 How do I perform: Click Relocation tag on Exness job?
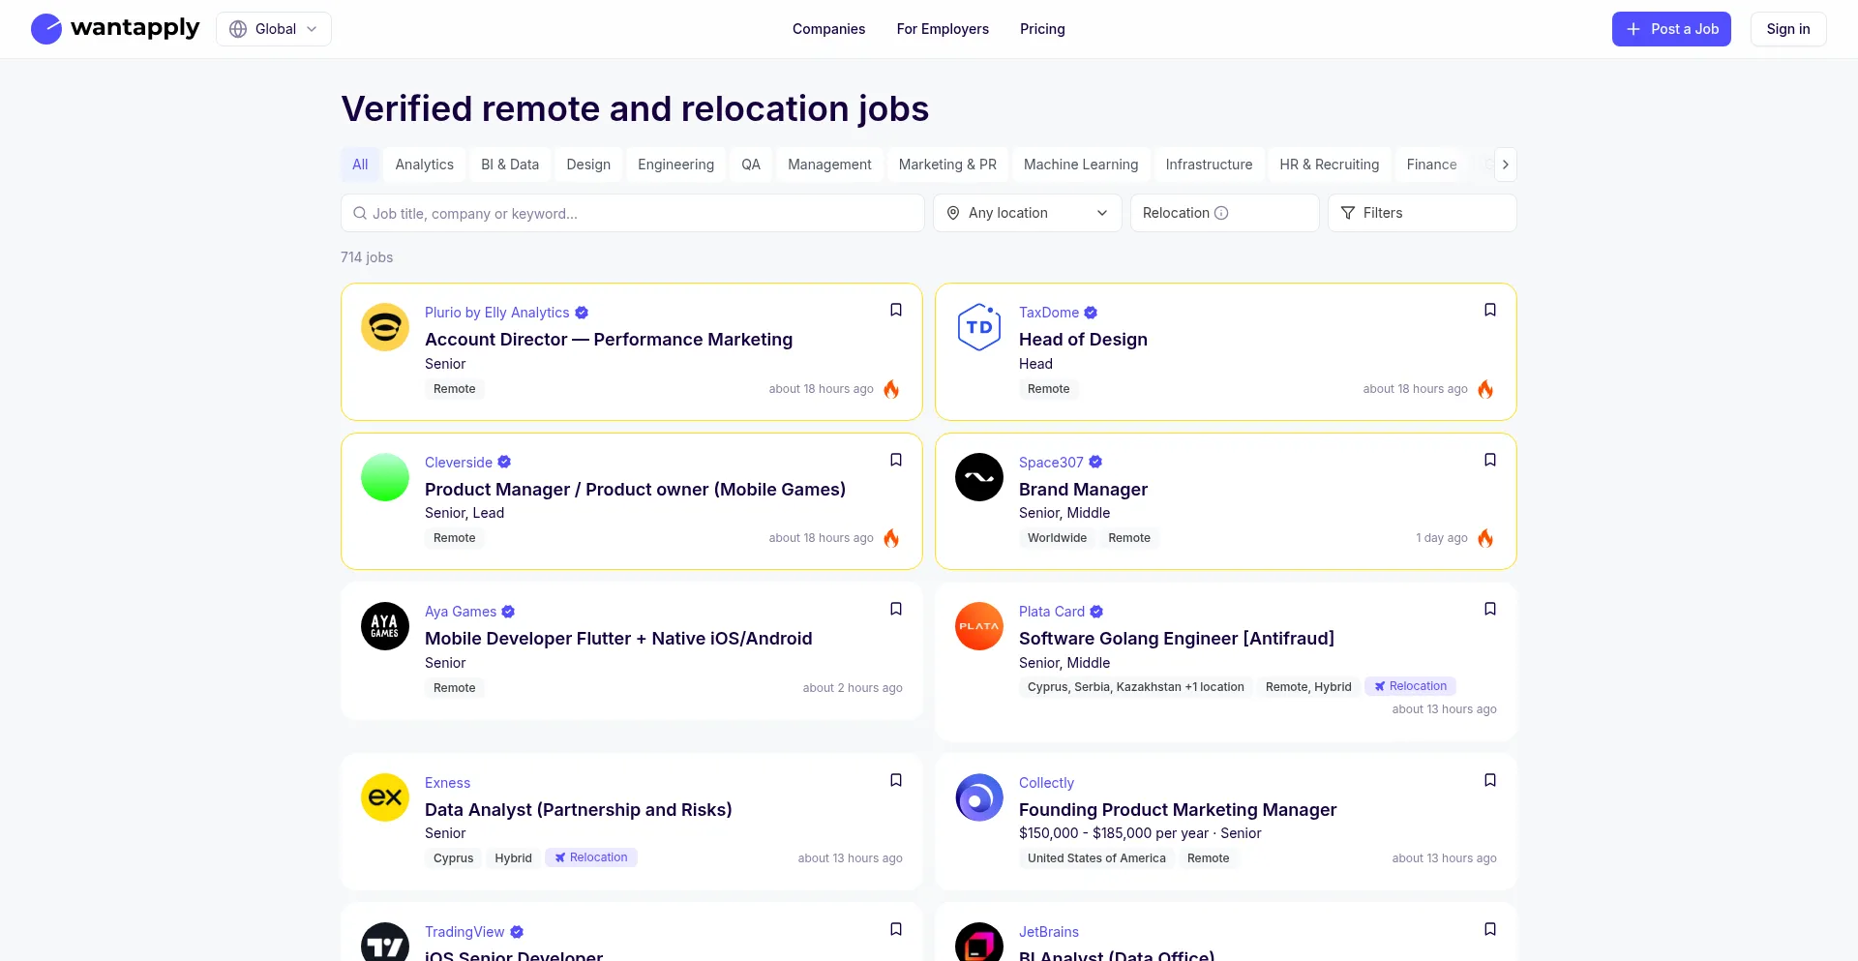[591, 857]
